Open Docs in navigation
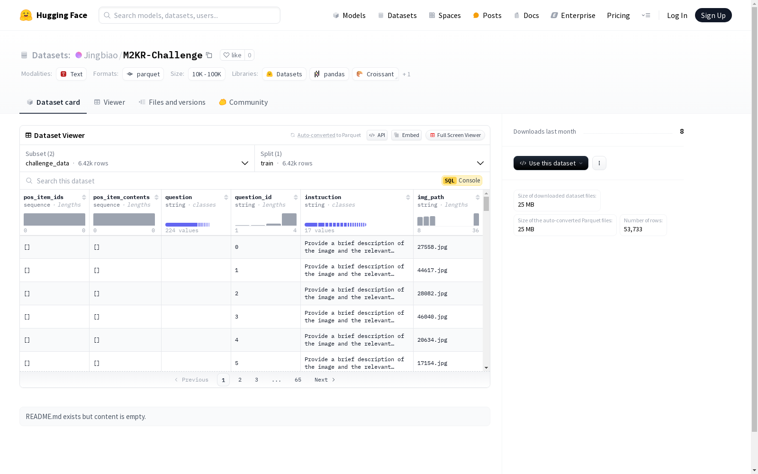 point(526,15)
